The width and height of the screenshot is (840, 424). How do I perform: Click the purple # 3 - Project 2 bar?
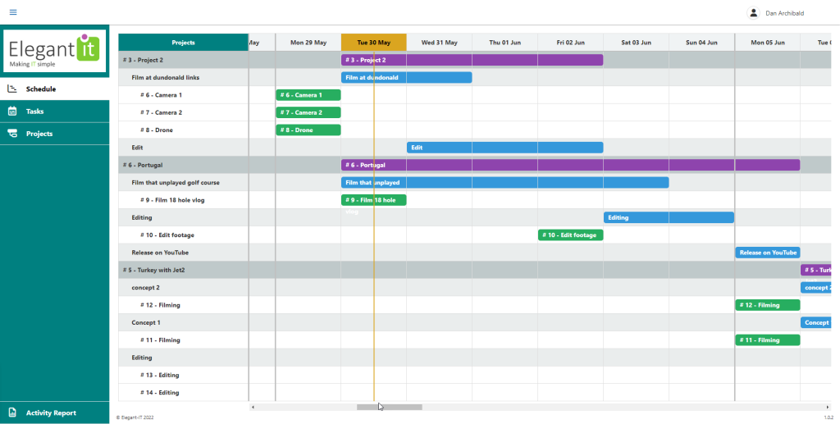click(472, 60)
